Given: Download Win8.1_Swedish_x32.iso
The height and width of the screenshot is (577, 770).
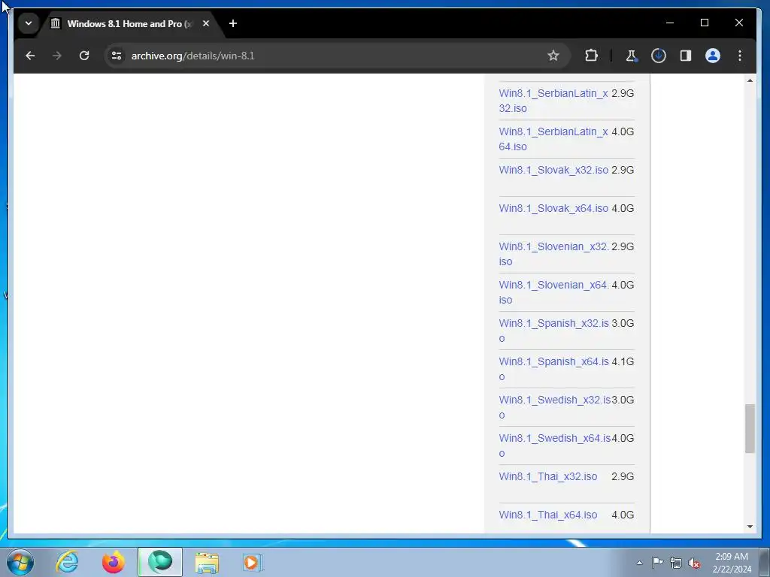Looking at the screenshot, I should pyautogui.click(x=554, y=406).
